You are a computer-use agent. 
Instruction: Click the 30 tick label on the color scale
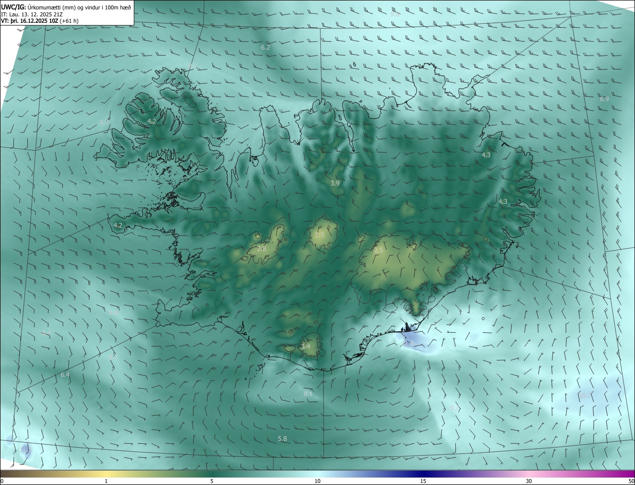click(529, 481)
